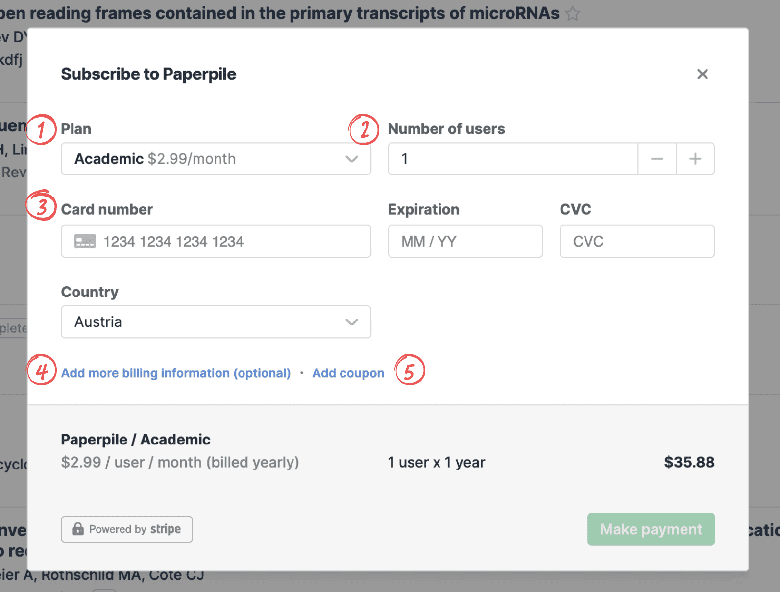
Task: Click the Add coupon link
Action: (348, 373)
